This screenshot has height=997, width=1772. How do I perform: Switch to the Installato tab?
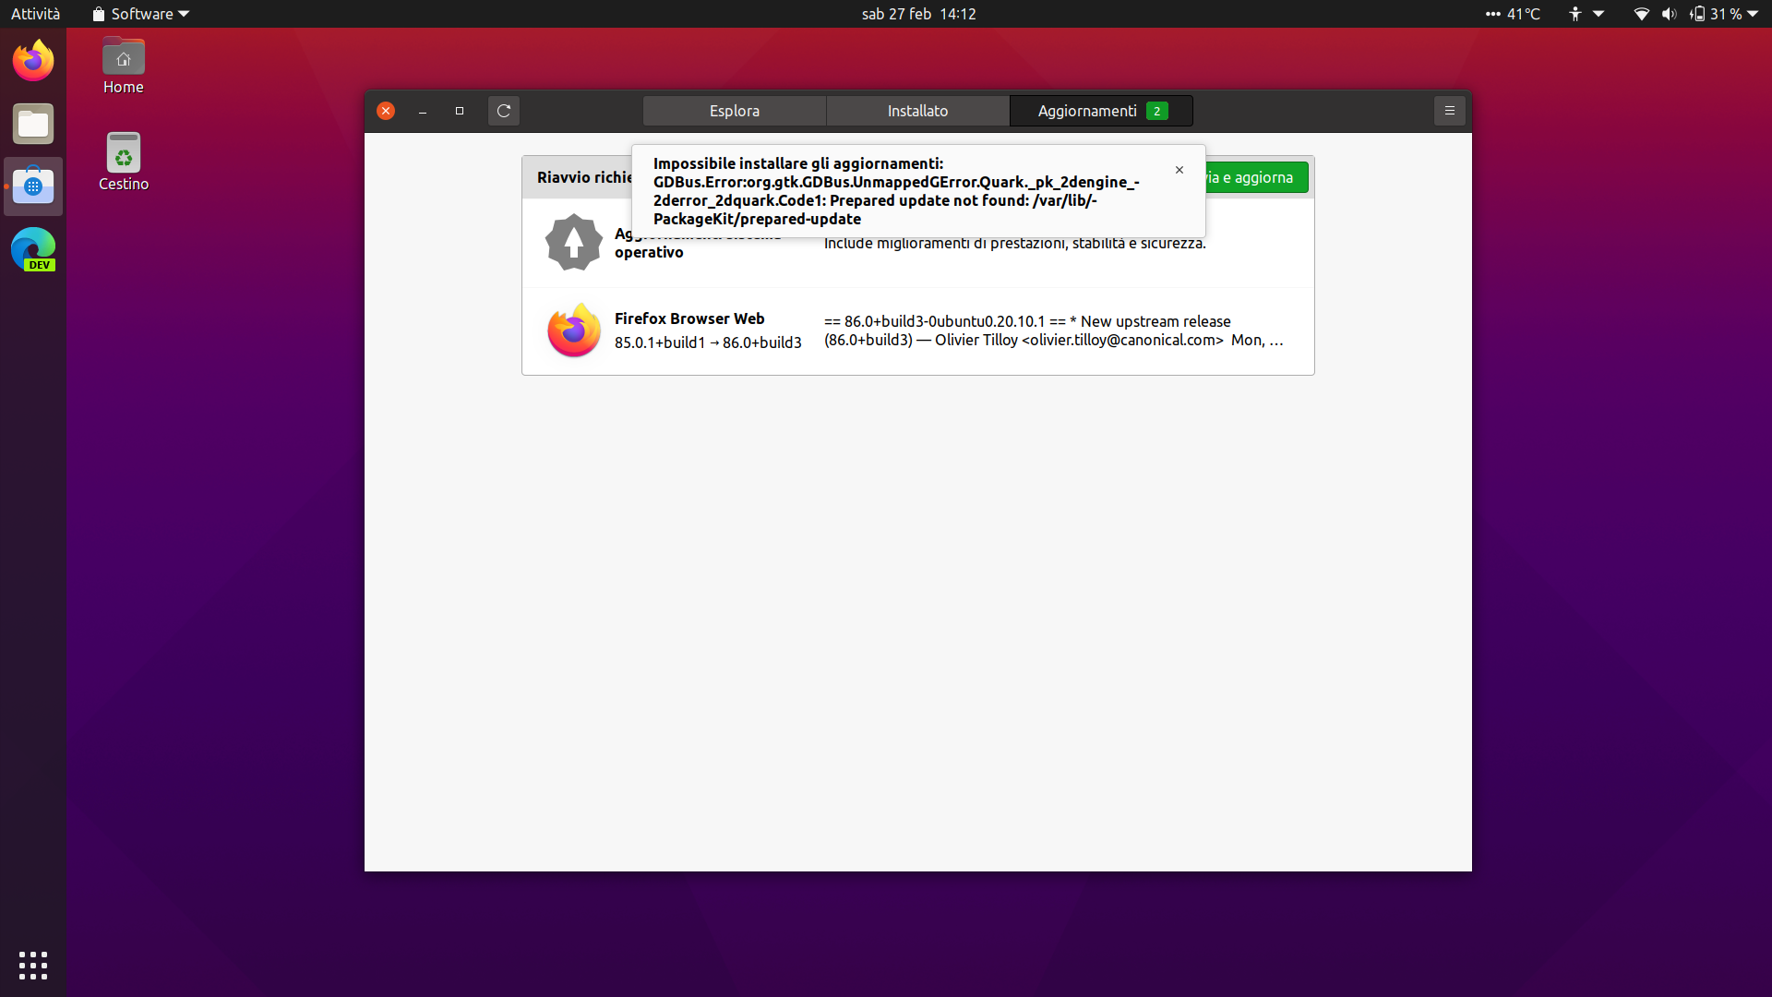pyautogui.click(x=917, y=111)
